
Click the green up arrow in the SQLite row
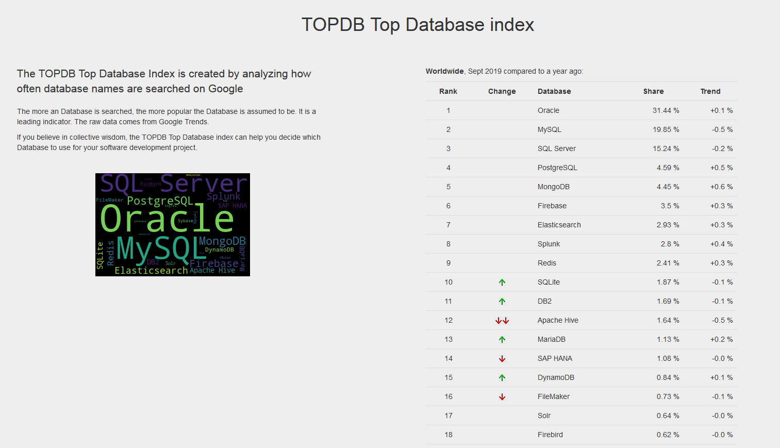502,283
